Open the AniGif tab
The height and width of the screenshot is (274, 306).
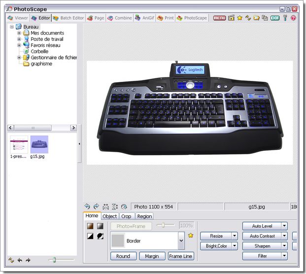click(144, 18)
